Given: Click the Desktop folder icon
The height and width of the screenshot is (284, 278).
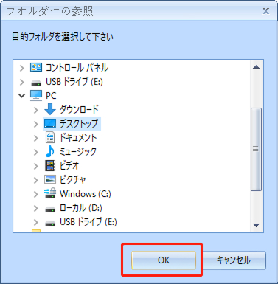Looking at the screenshot, I should (50, 123).
